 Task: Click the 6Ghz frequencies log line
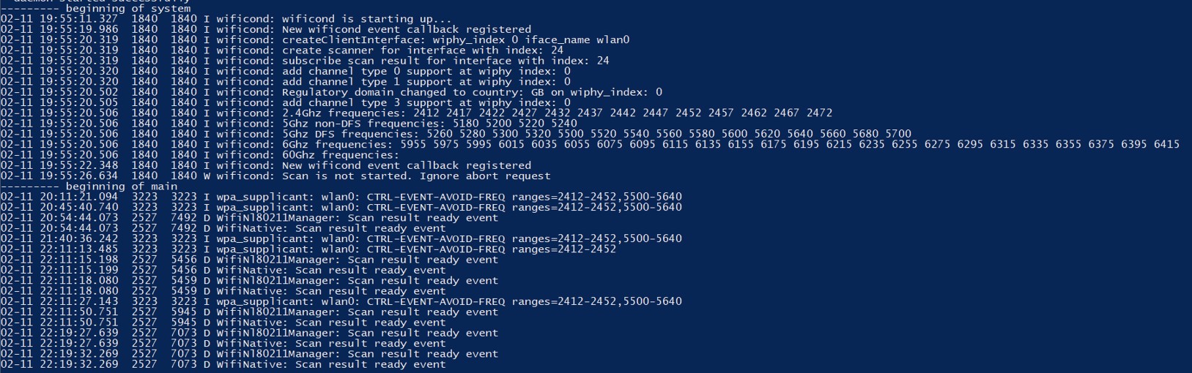click(590, 145)
